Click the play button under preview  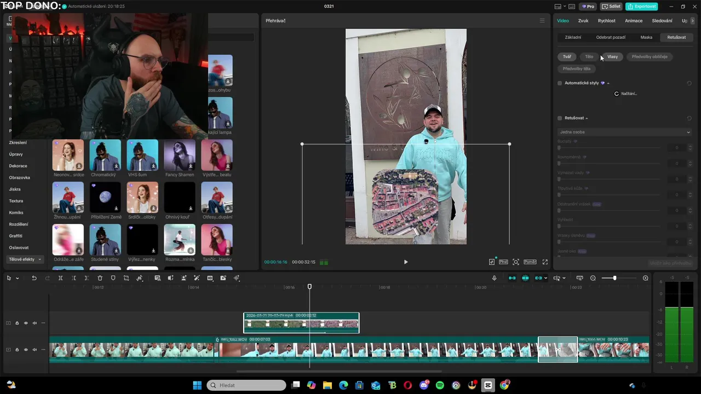click(406, 262)
